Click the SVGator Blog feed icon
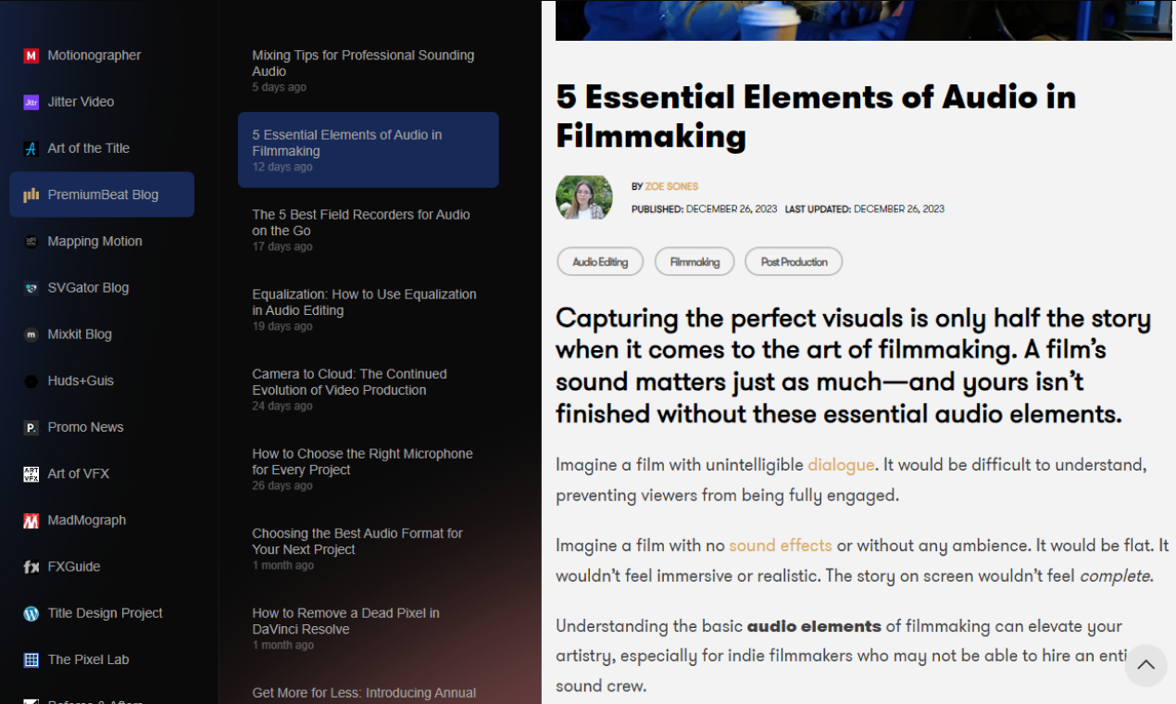Viewport: 1176px width, 704px height. point(31,288)
